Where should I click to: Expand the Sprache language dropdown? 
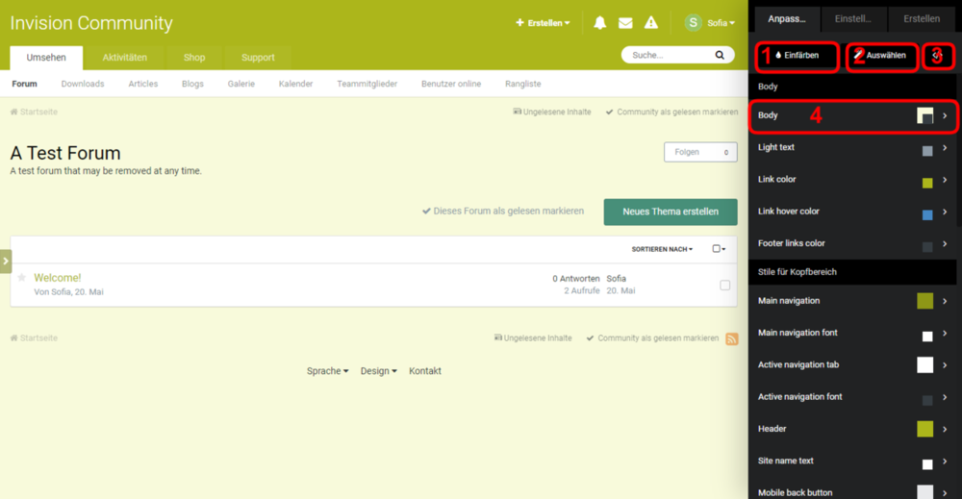pyautogui.click(x=327, y=371)
